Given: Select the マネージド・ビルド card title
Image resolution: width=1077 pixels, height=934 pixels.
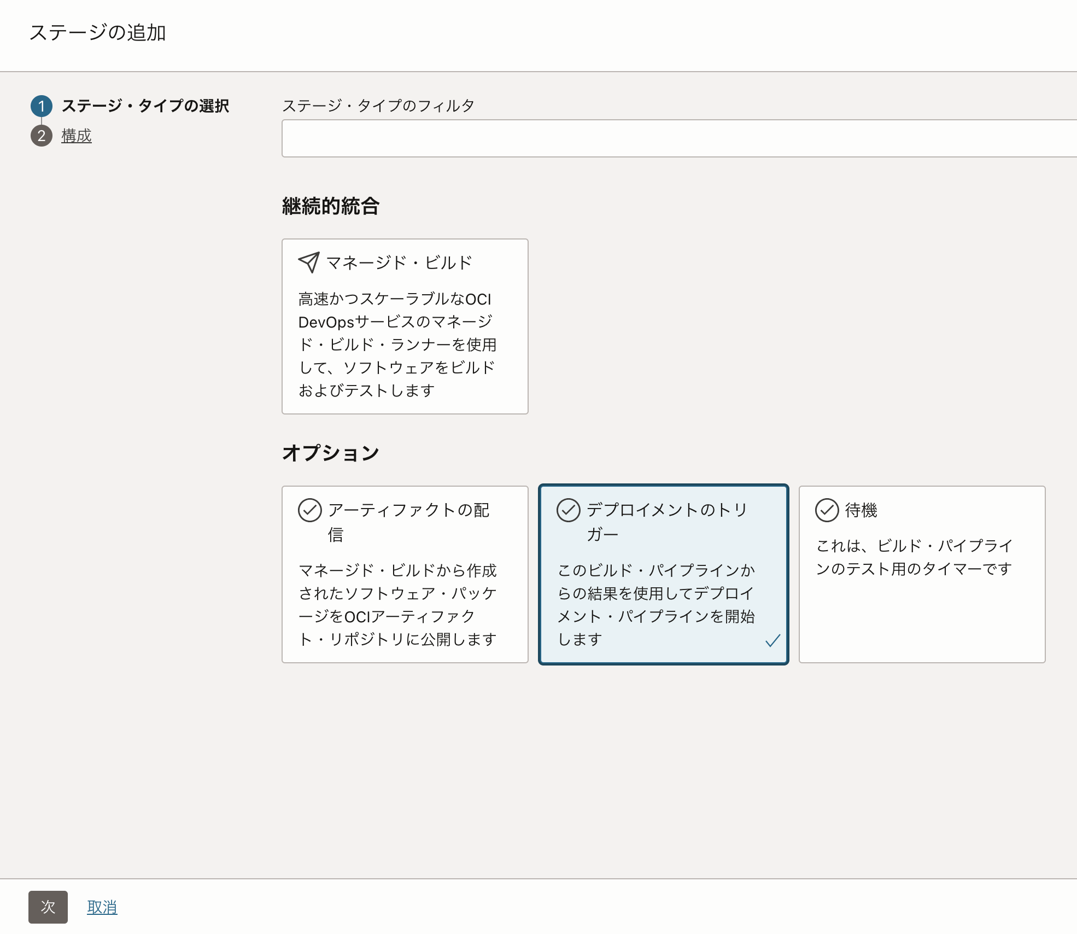Looking at the screenshot, I should pyautogui.click(x=399, y=263).
